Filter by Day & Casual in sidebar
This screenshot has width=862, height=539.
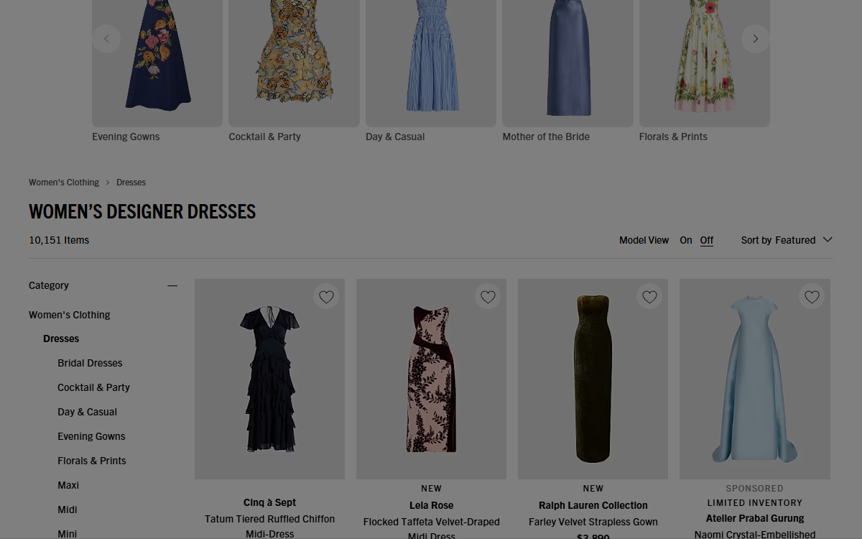point(87,412)
